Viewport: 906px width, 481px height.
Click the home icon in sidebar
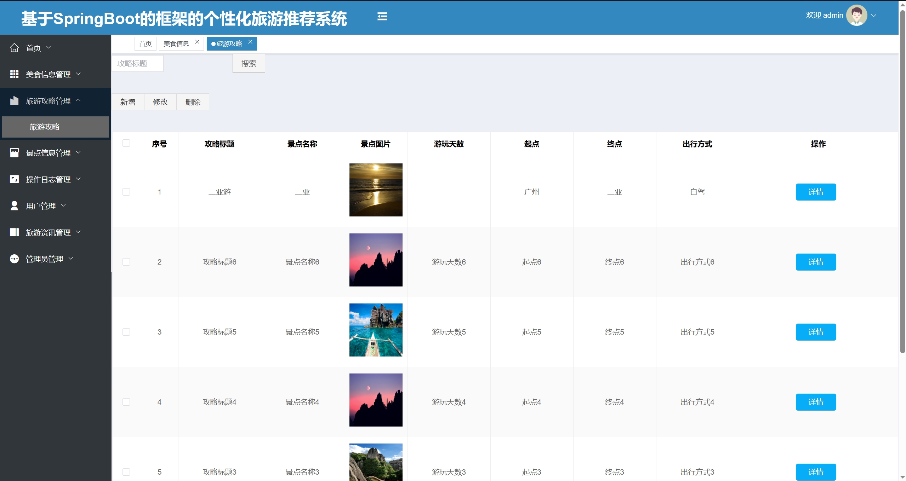pos(14,48)
